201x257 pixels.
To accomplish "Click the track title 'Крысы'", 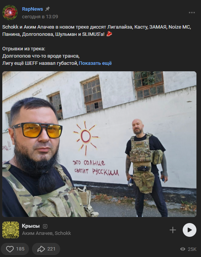I will click(x=31, y=226).
